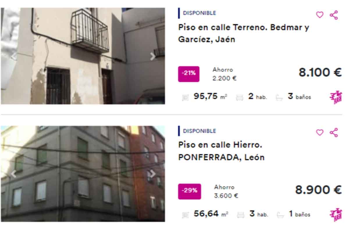The height and width of the screenshot is (230, 349).
Task: Show next photo of Ponferrada building
Action: 153,174
